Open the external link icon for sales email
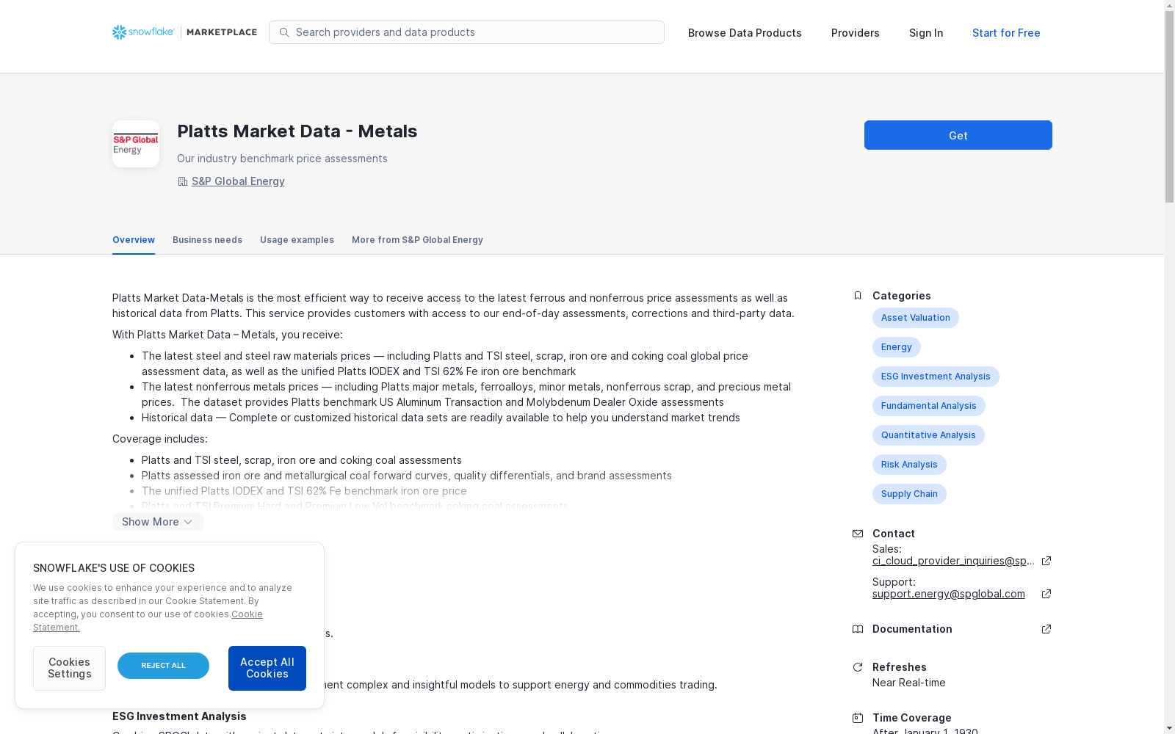 [x=1046, y=561]
